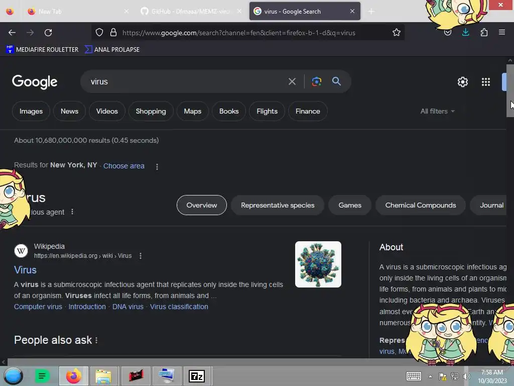Open the Computer virus sublink
This screenshot has width=514, height=386.
[38, 307]
